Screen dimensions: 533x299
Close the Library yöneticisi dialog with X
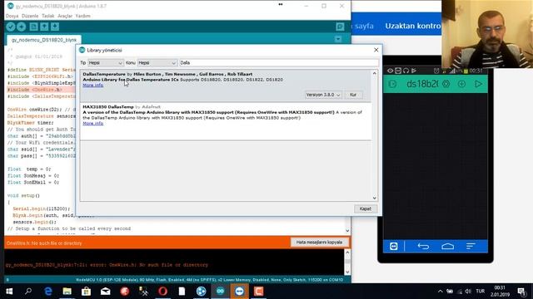[x=376, y=50]
